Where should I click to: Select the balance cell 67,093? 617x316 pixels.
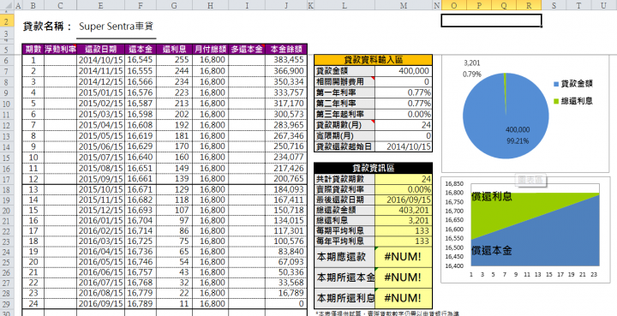click(286, 262)
